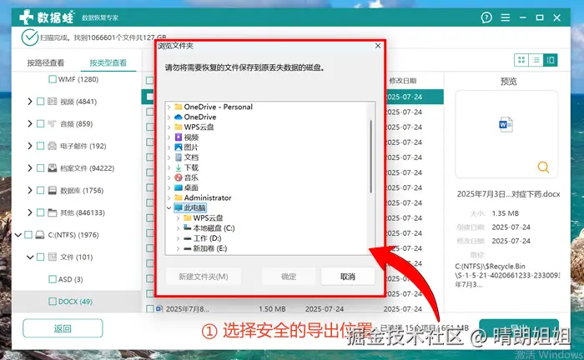584x360 pixels.
Task: Check the 档案文件 (94222) checkbox
Action: click(40, 168)
